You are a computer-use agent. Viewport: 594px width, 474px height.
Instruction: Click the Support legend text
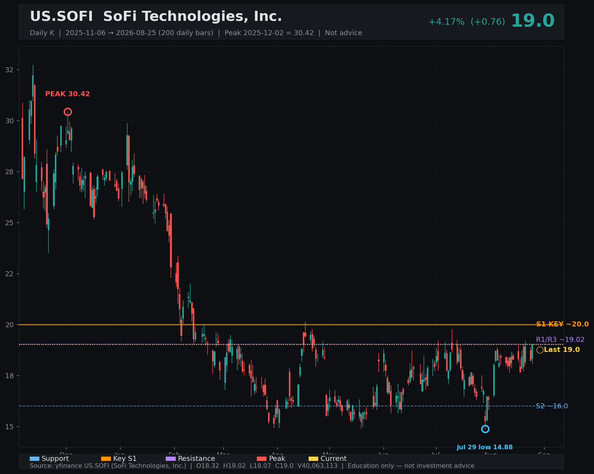pos(55,459)
